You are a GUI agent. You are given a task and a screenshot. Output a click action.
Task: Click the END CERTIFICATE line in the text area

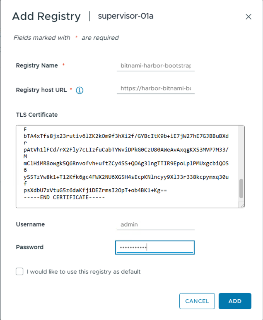coord(64,197)
